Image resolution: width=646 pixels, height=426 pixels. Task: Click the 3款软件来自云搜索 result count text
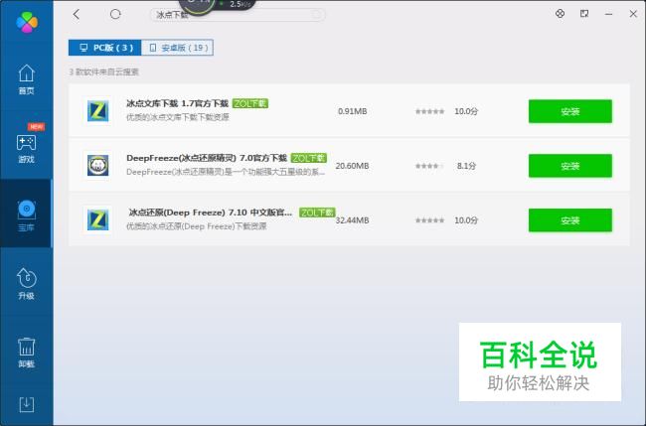coord(103,72)
